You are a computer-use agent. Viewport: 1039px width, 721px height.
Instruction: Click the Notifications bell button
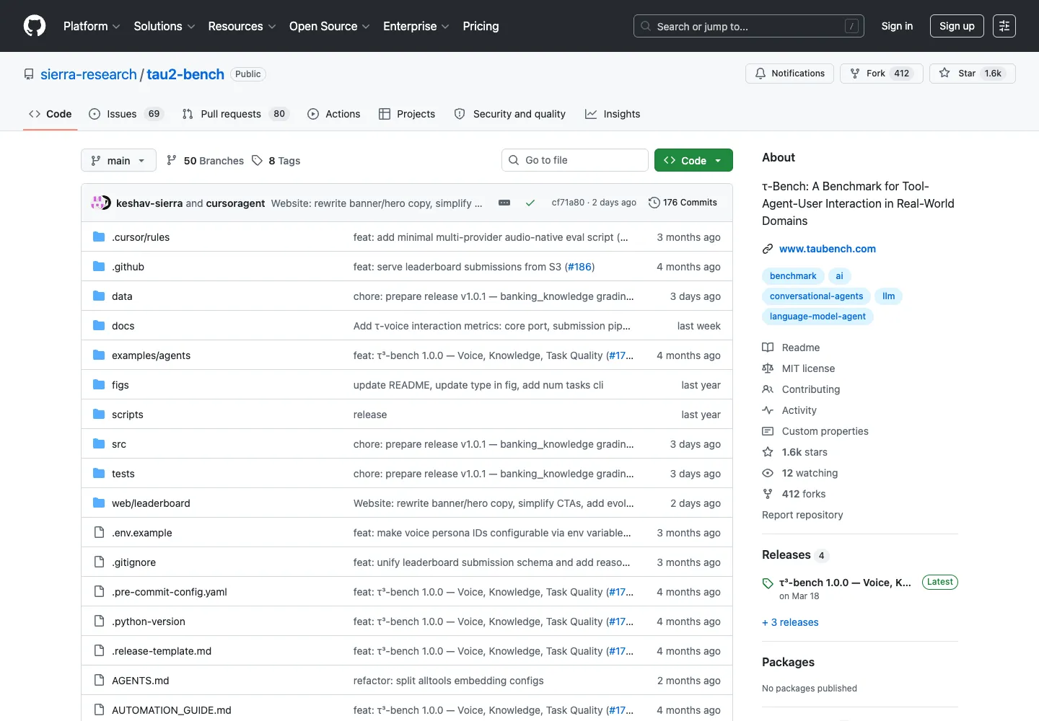pos(789,74)
